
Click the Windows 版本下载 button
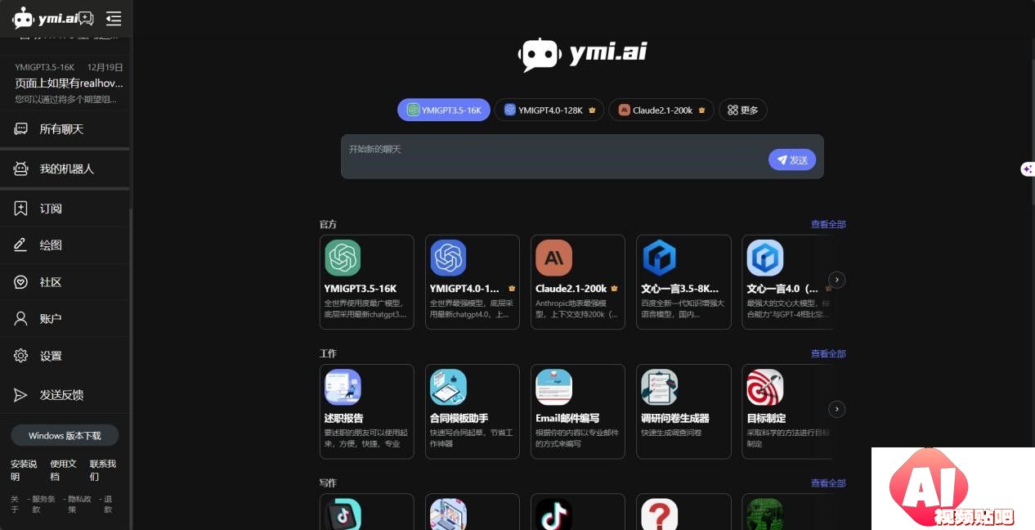point(65,435)
